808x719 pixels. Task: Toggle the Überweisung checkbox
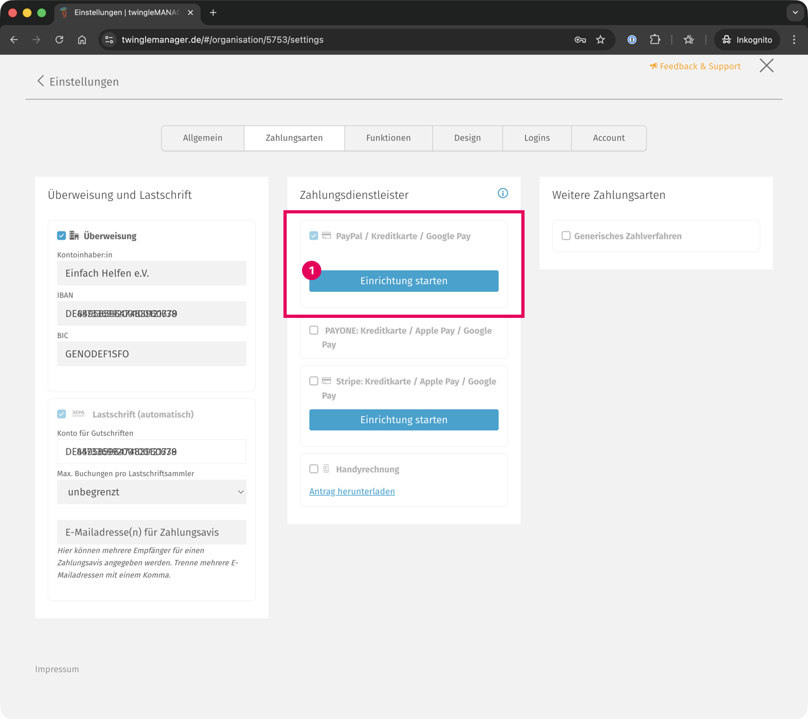tap(61, 236)
